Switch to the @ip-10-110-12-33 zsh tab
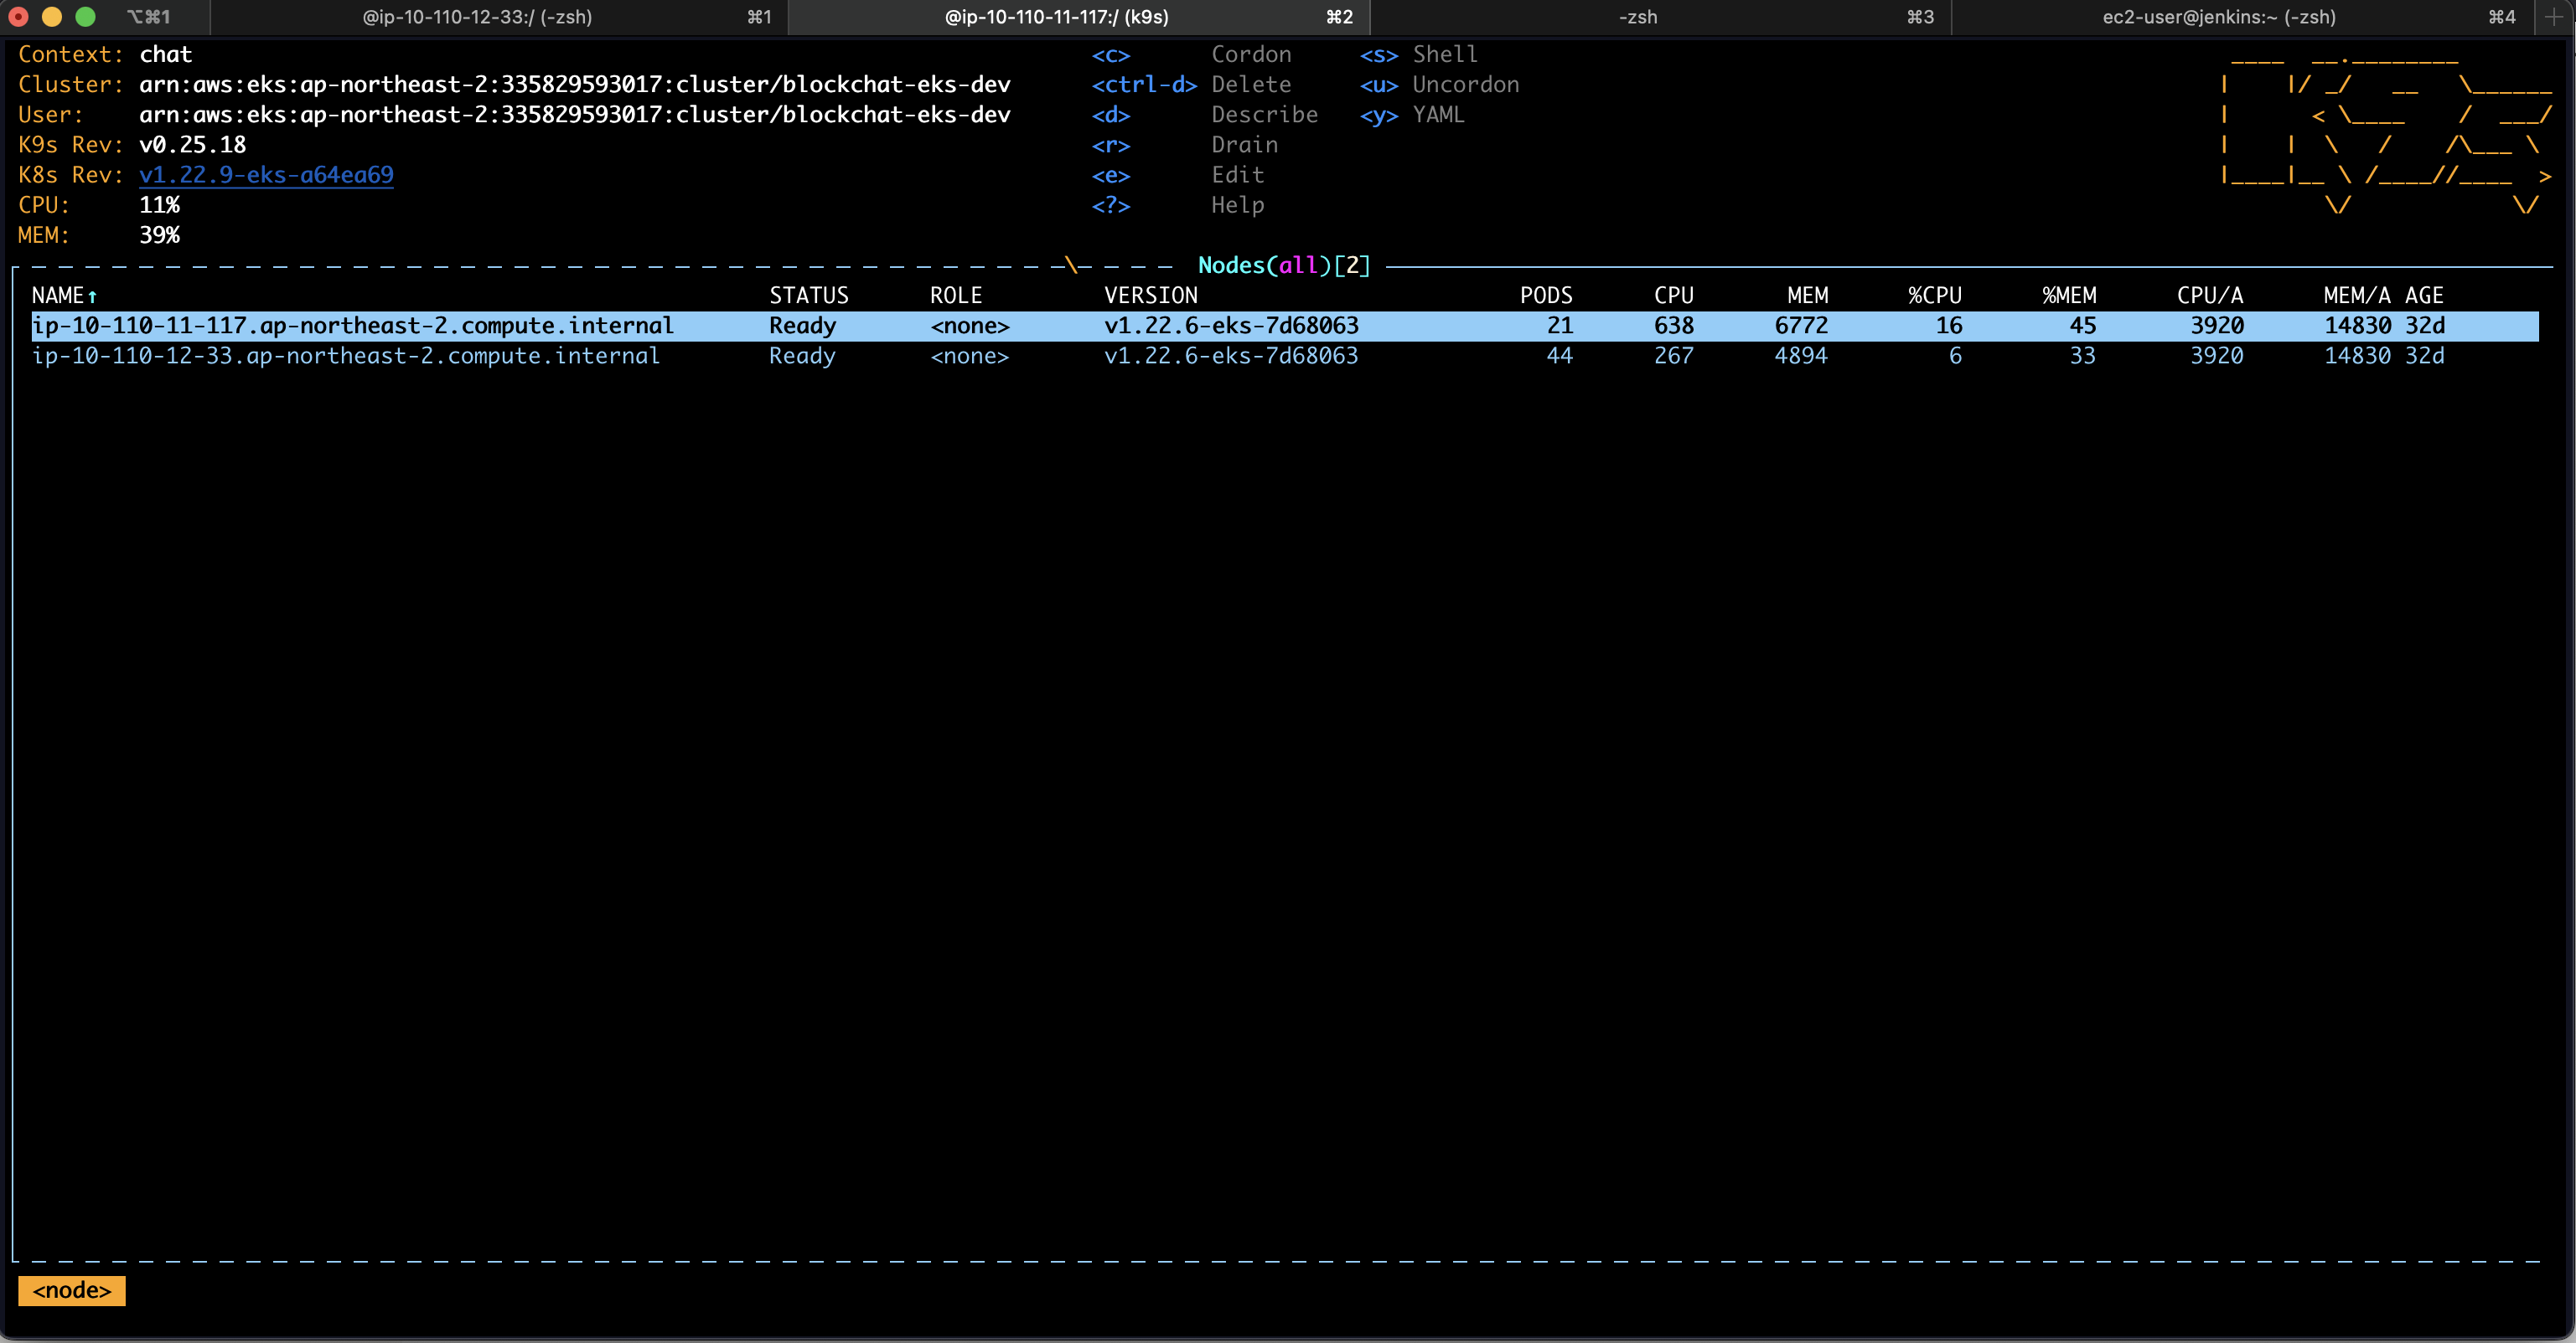Image resolution: width=2576 pixels, height=1343 pixels. click(477, 17)
